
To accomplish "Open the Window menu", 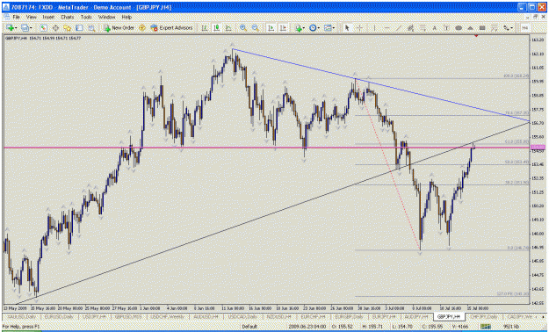I will coord(107,17).
